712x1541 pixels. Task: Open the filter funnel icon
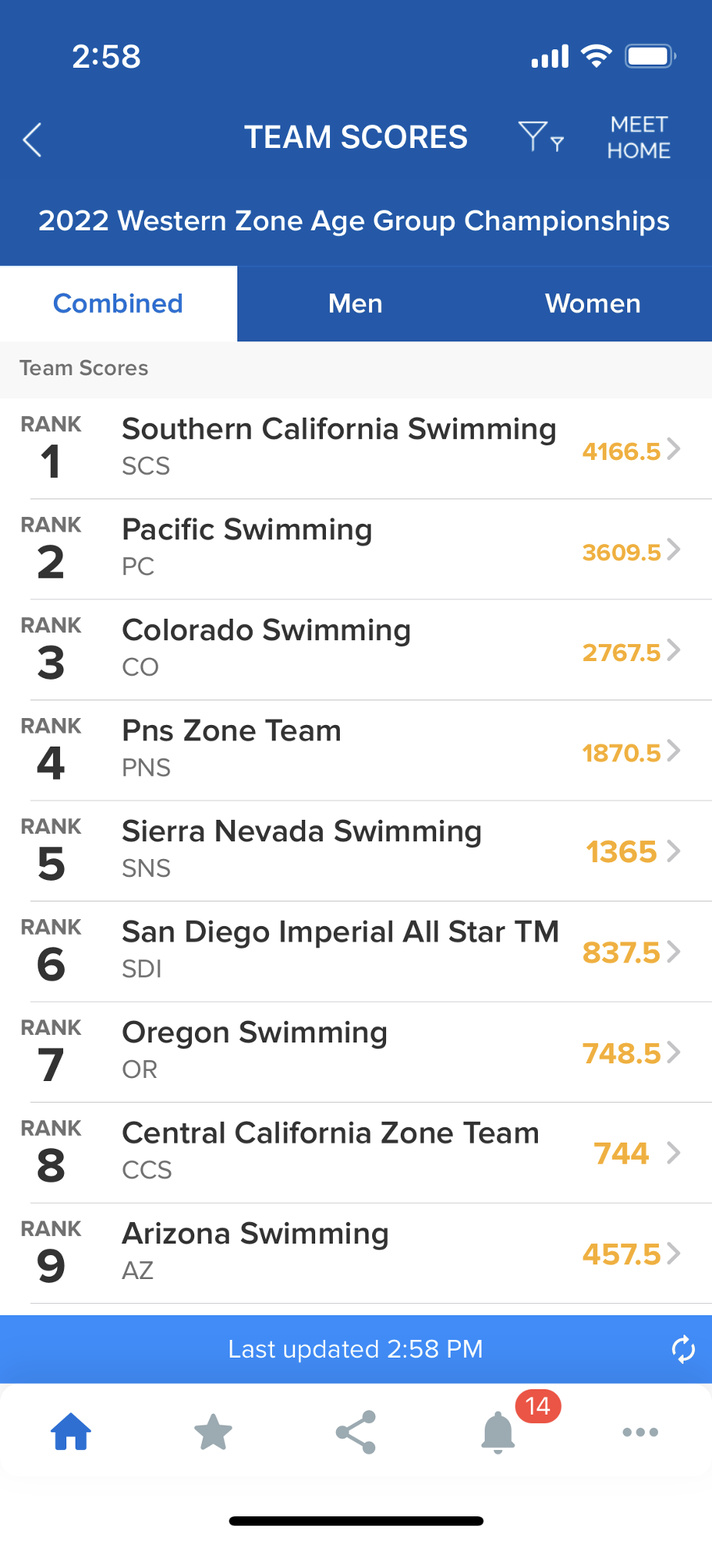tap(539, 137)
